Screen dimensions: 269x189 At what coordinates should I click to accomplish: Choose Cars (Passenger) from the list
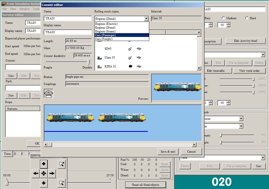tap(122, 35)
